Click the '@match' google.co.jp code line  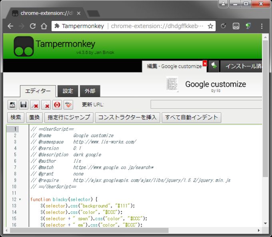click(x=92, y=167)
